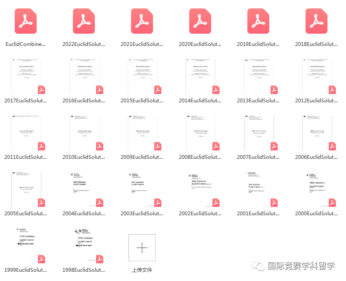Screen dimensions: 346x281
Task: Click the file name 2012EuclidSolut...
Action: tap(316, 101)
